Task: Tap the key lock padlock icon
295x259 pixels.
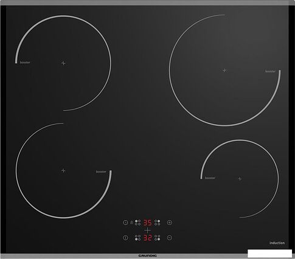Action: [131, 223]
